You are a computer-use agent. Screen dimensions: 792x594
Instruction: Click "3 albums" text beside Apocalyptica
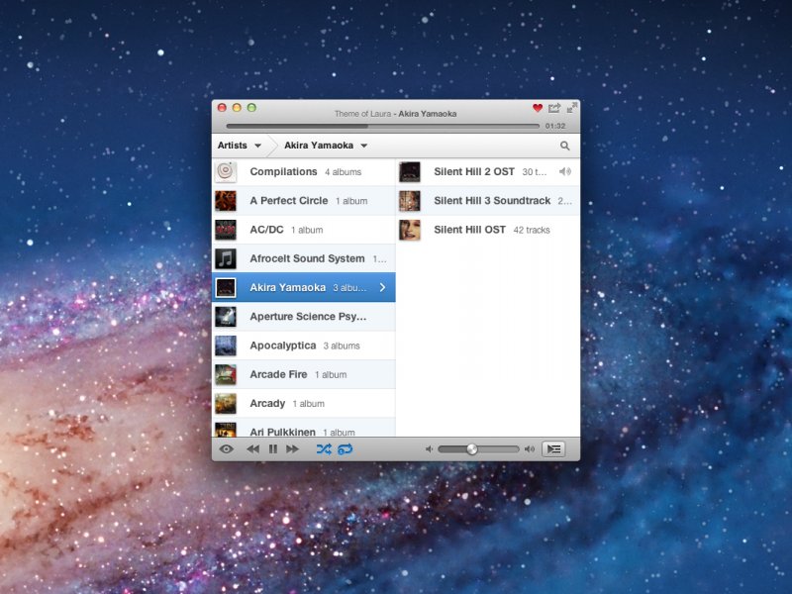click(342, 346)
